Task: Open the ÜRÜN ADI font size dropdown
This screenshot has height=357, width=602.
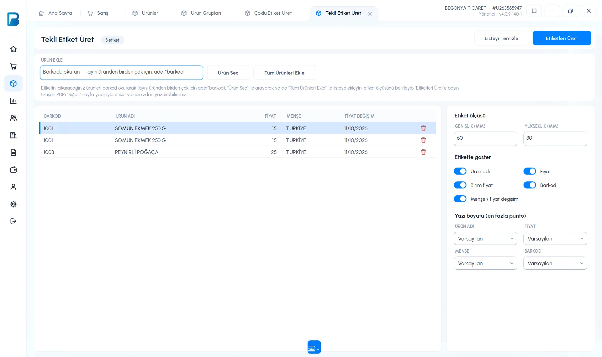Action: point(485,239)
